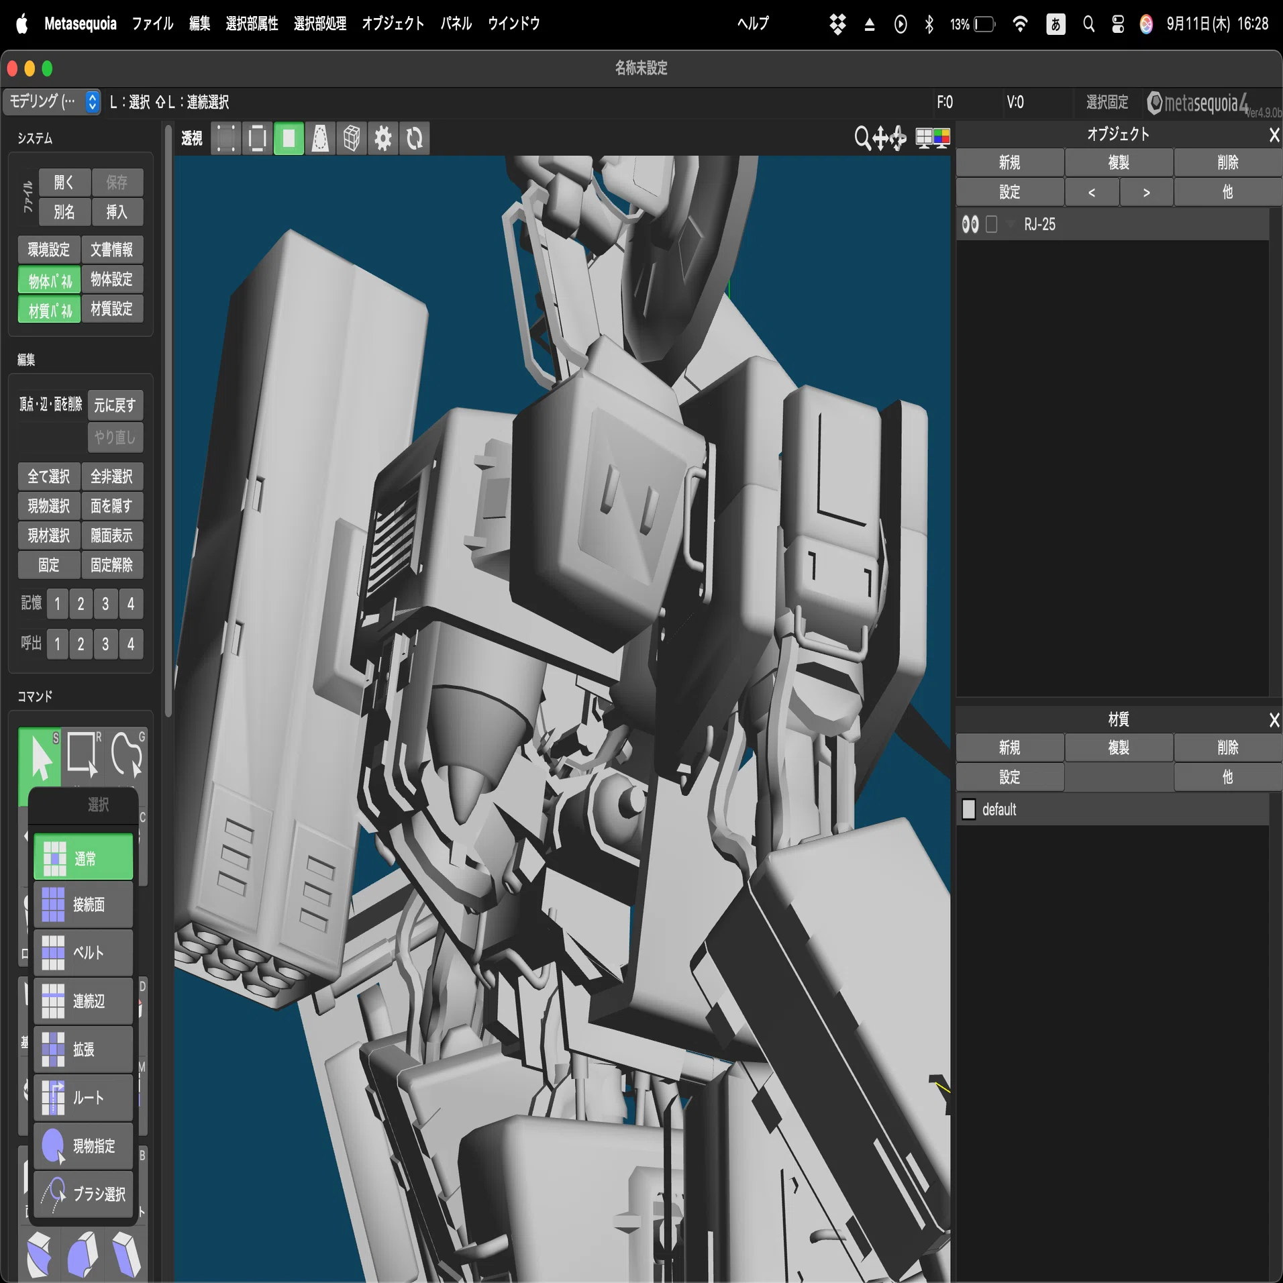The image size is (1283, 1283).
Task: Toggle vertex display icon in viewport toolbar
Action: click(x=226, y=139)
